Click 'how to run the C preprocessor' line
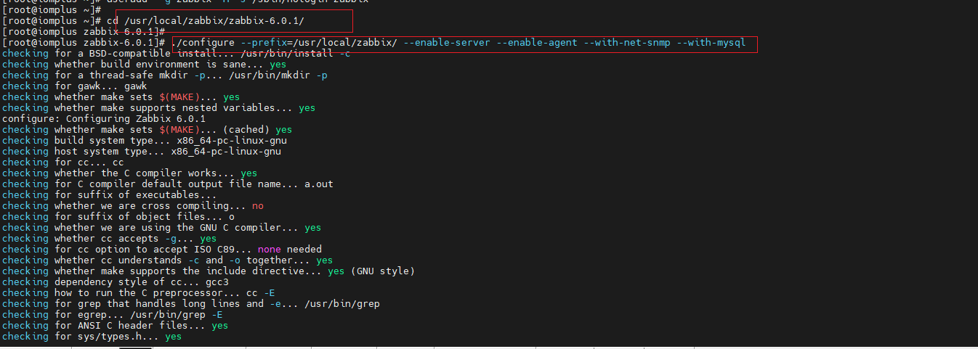978x349 pixels. [139, 293]
